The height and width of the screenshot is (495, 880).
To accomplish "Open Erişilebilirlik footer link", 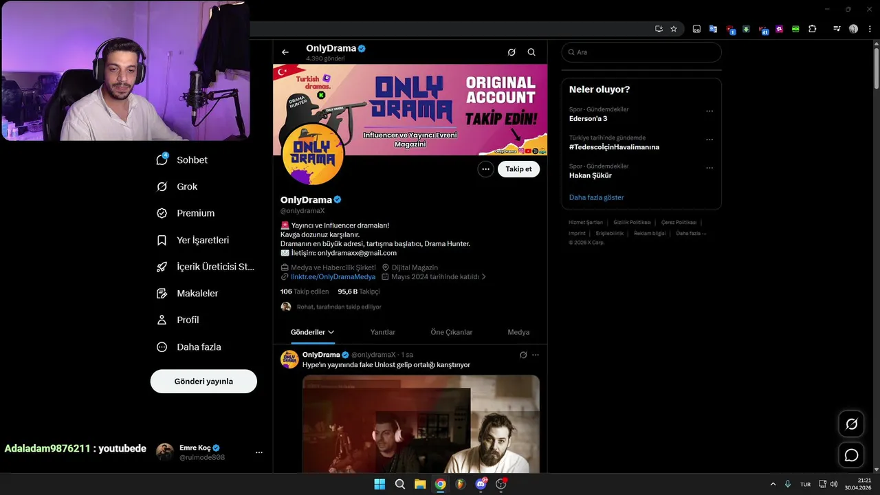I will click(x=610, y=233).
